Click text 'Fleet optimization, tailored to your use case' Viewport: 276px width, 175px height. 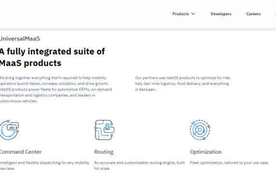229,162
